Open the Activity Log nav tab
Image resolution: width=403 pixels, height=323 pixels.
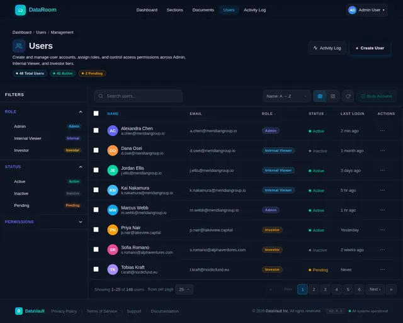tap(254, 10)
